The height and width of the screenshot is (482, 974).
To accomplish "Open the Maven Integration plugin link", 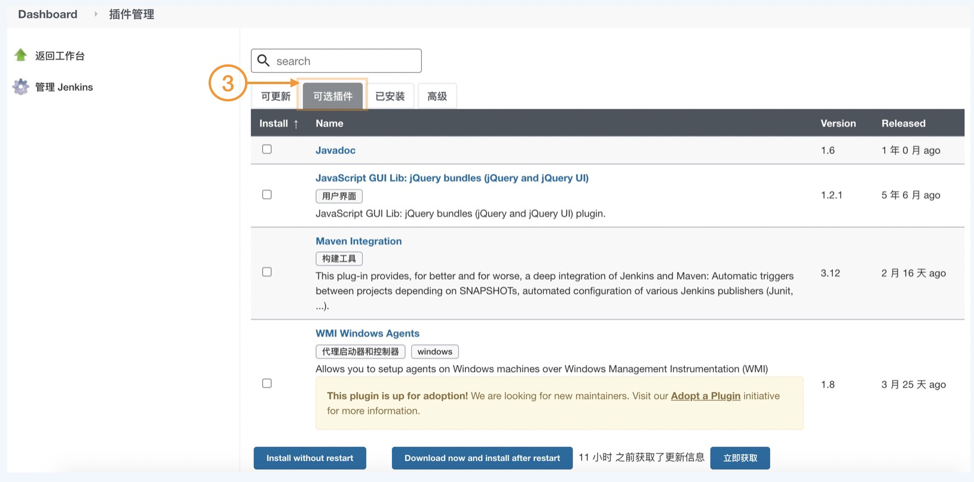I will pos(359,241).
